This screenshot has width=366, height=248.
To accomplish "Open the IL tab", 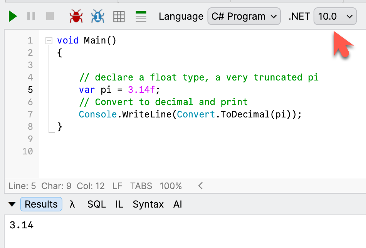I will coord(119,204).
